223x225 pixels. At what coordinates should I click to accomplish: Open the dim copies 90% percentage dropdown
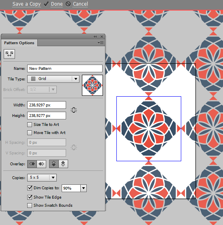pos(84,188)
